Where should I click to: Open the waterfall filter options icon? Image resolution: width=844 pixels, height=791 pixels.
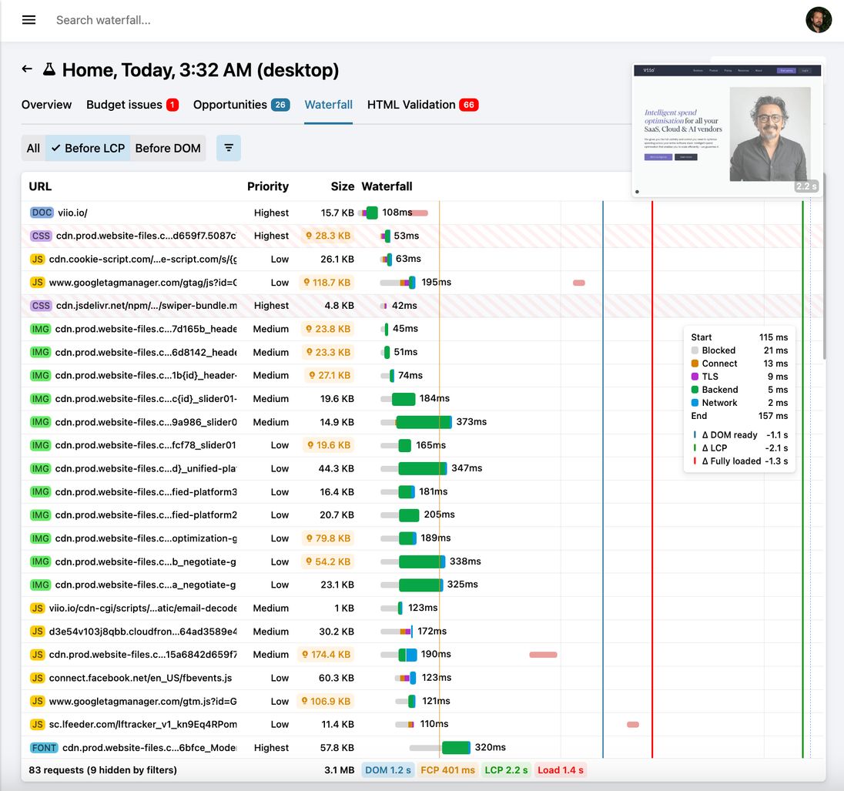[229, 148]
